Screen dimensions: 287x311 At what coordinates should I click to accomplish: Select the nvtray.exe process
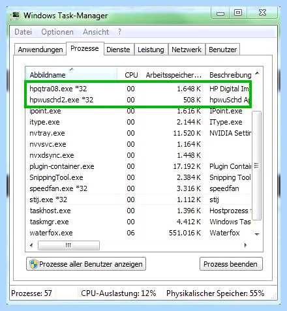click(x=138, y=133)
